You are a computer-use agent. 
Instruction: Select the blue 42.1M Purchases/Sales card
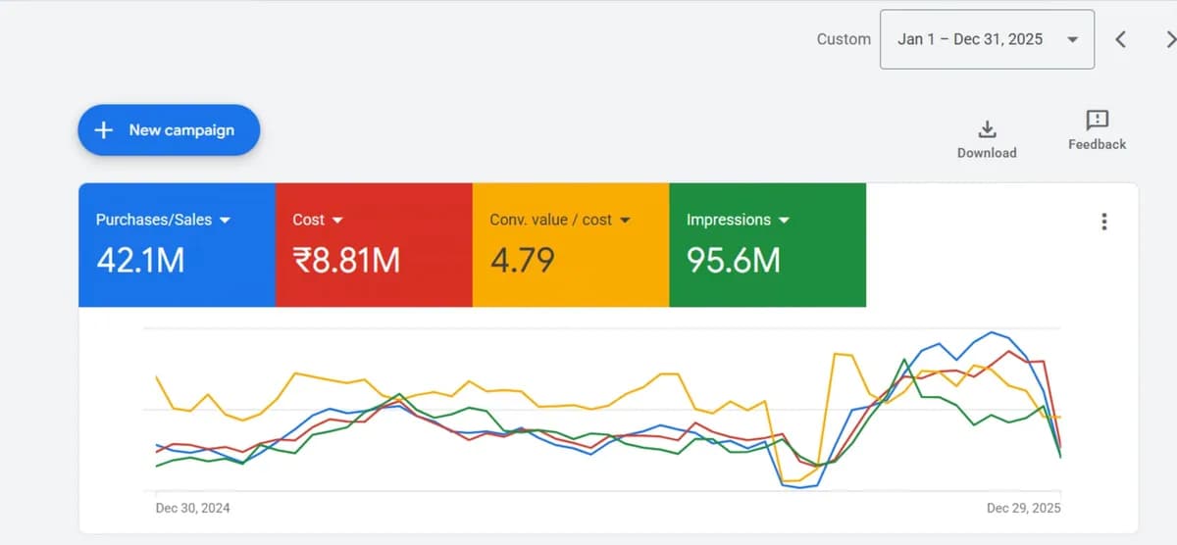(177, 245)
